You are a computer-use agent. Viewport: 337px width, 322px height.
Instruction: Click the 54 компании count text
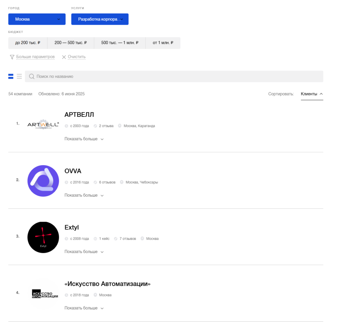tap(20, 94)
